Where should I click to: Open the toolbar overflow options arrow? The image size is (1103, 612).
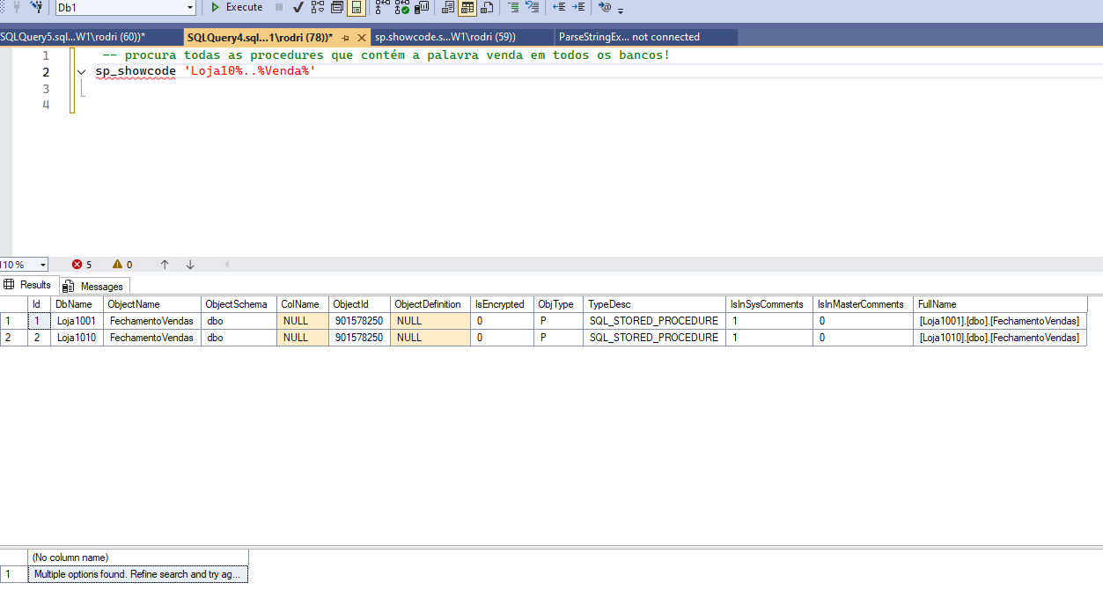pos(621,9)
